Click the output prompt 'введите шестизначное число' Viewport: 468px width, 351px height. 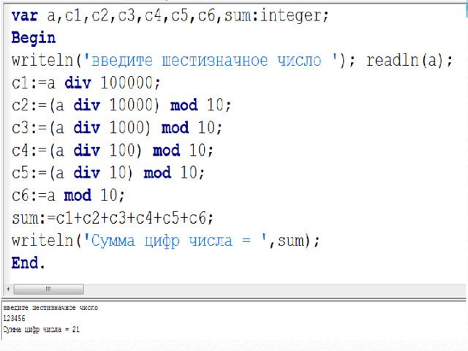click(50, 308)
